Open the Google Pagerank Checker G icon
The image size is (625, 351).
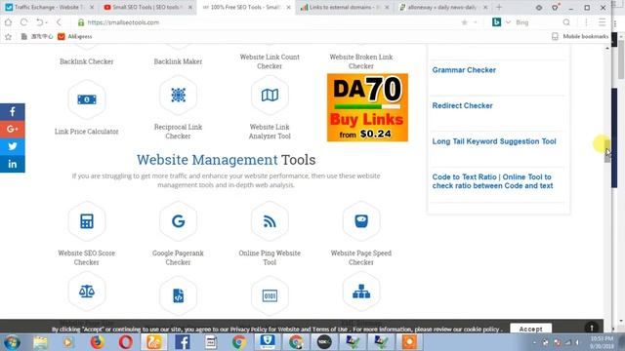tap(178, 221)
